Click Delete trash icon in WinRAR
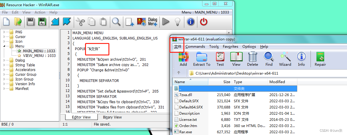Viewport: 347px width, 135px height. click(252, 59)
